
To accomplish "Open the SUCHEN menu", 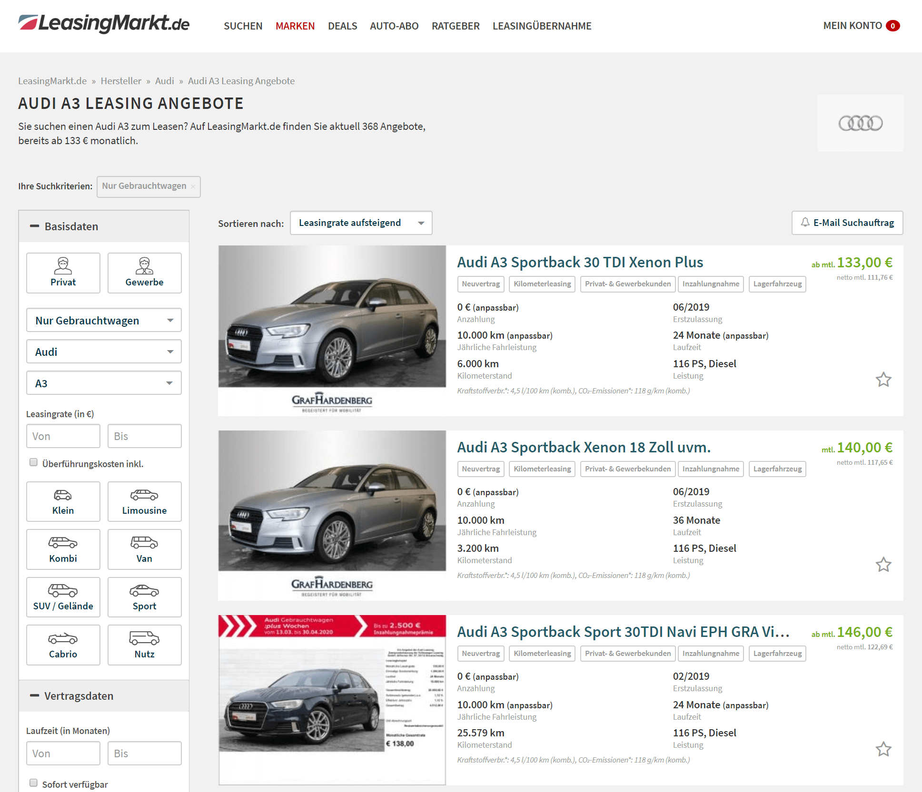I will [x=243, y=26].
